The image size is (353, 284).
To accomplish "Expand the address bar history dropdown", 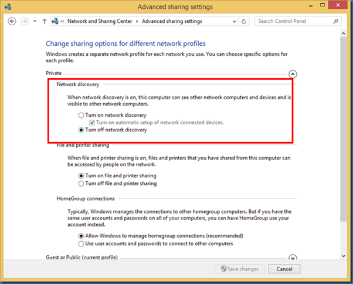I will pyautogui.click(x=235, y=21).
